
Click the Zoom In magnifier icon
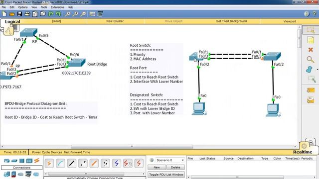tap(67, 14)
